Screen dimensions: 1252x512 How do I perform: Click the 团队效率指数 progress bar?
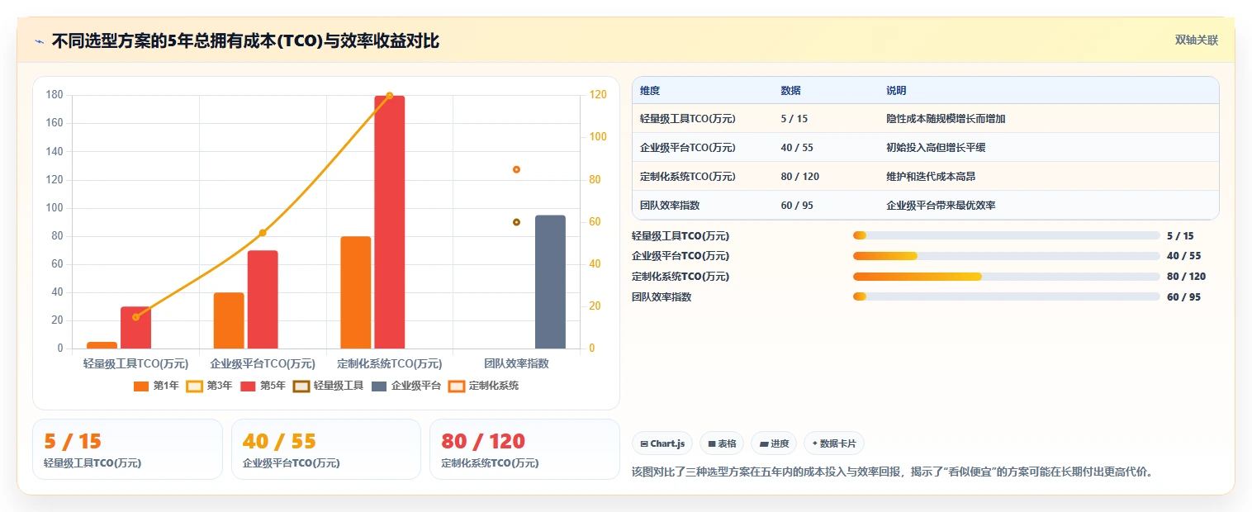[1007, 296]
